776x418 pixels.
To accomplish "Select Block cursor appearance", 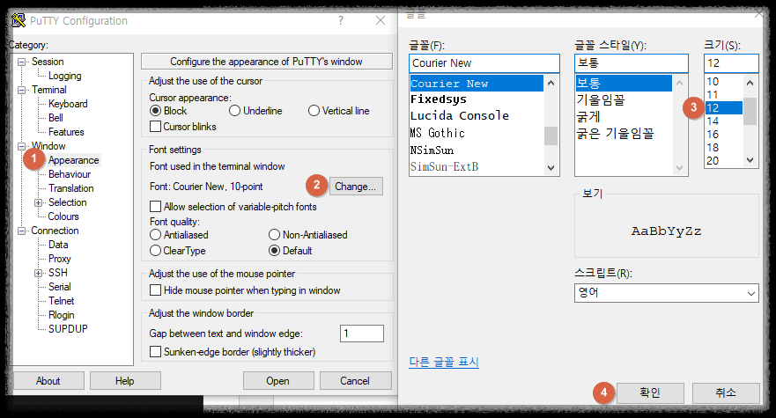I will click(x=155, y=111).
